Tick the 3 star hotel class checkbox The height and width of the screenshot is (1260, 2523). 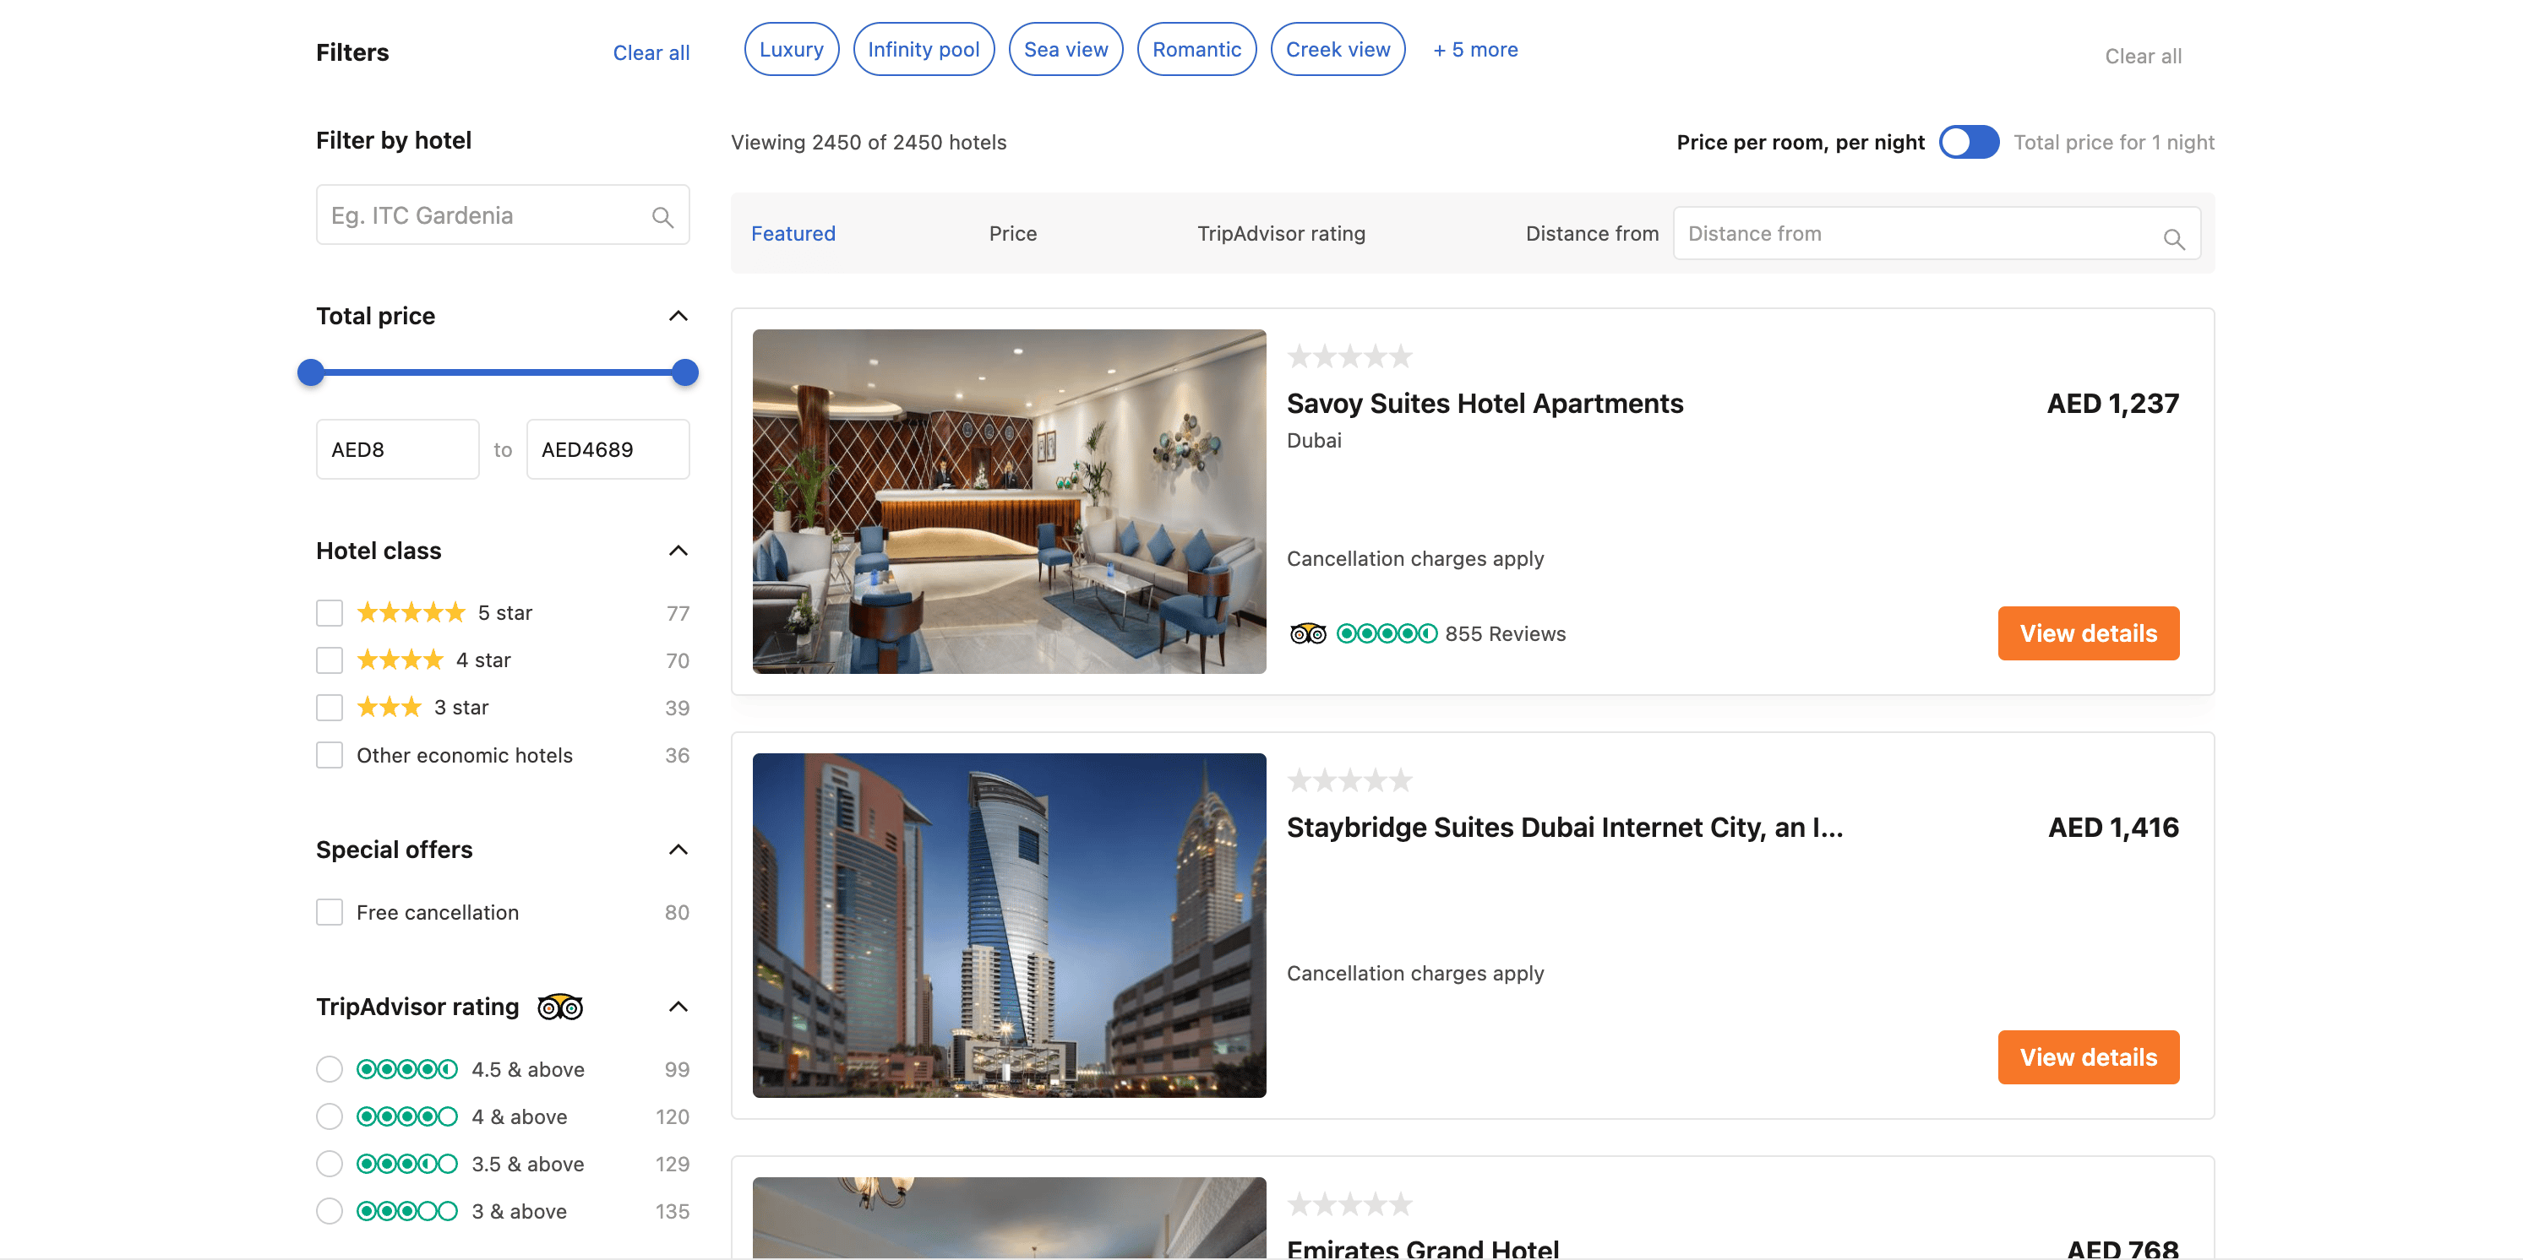coord(329,707)
